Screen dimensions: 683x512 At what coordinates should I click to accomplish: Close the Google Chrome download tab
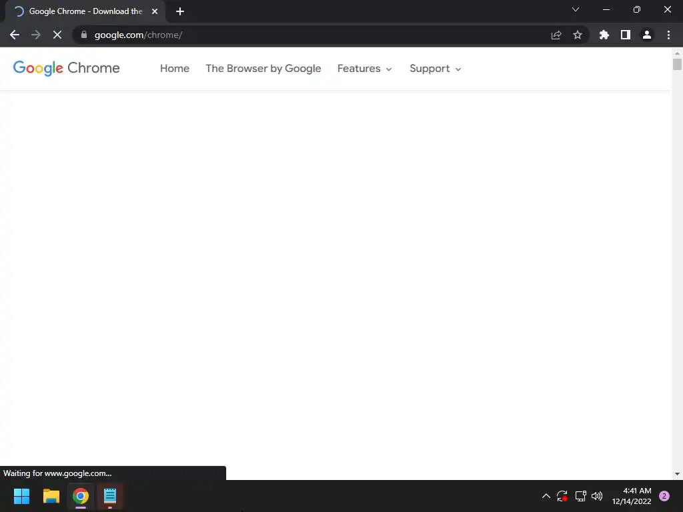[155, 11]
